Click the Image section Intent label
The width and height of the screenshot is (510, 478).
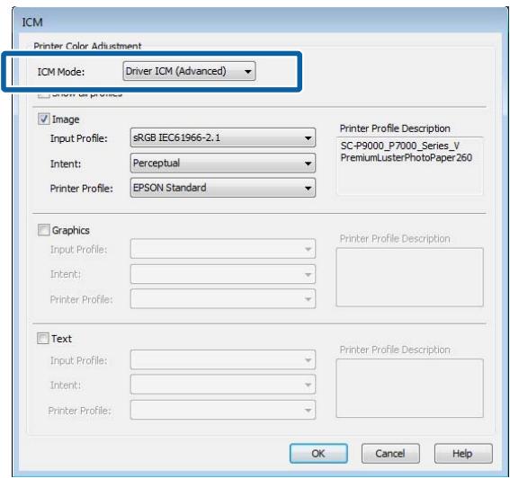point(66,164)
